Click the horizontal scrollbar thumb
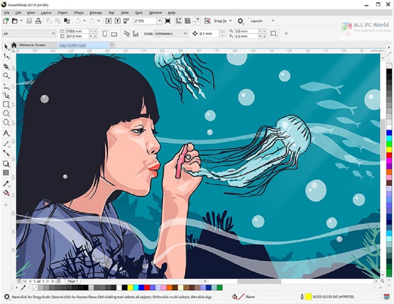 click(x=259, y=281)
